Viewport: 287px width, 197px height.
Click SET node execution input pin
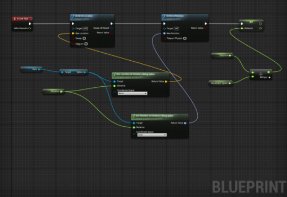point(242,23)
